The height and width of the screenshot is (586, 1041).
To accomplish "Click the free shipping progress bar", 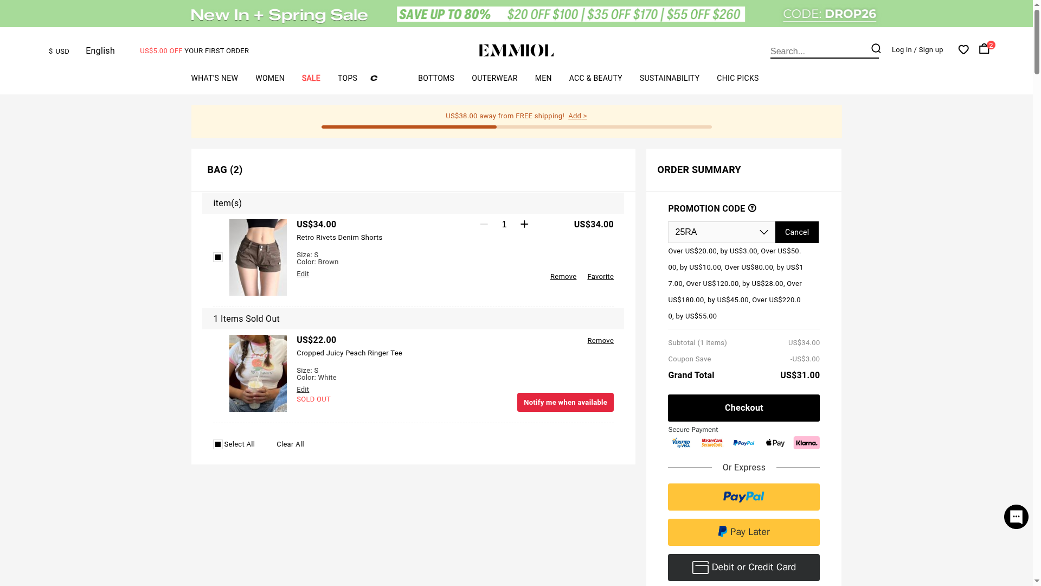I will pos(516,127).
